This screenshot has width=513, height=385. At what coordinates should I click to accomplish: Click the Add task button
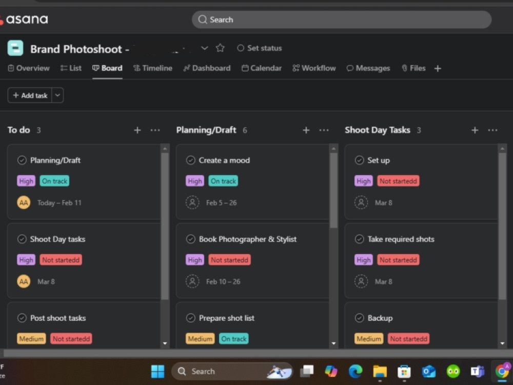pyautogui.click(x=30, y=95)
